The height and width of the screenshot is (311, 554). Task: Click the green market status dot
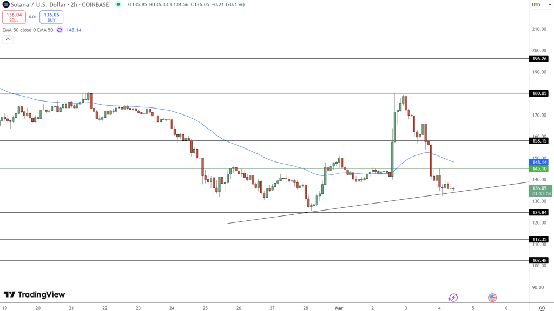pyautogui.click(x=118, y=4)
